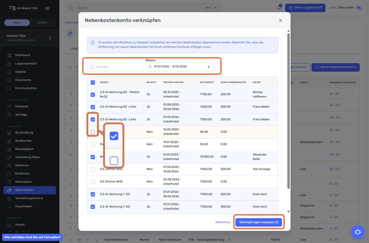Click the Verträge sidebar icon

(9, 115)
